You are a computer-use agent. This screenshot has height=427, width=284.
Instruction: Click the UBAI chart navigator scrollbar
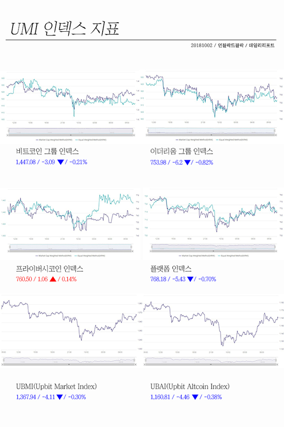tap(211, 364)
